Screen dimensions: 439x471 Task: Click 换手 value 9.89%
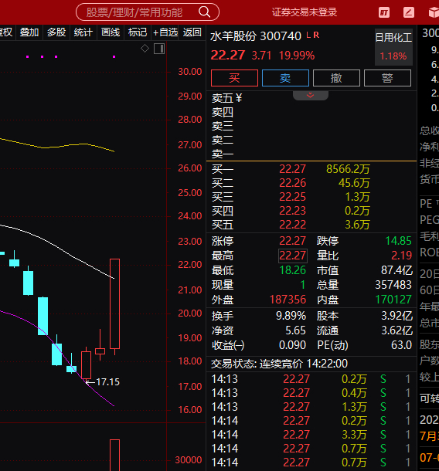click(x=291, y=316)
